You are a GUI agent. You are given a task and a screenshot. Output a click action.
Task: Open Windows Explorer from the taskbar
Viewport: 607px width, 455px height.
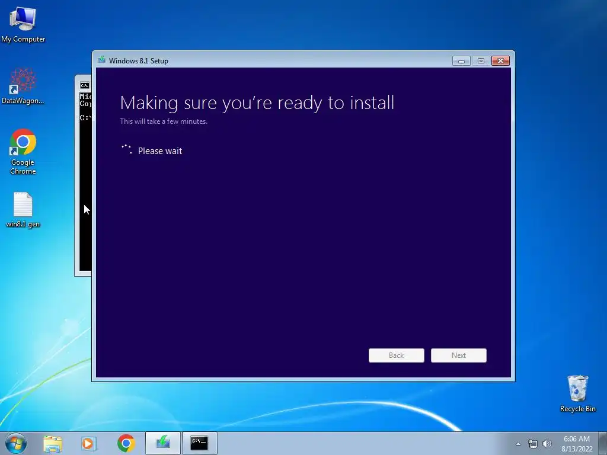pos(53,443)
